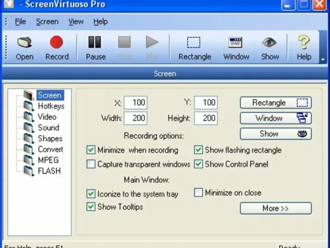Click the Show button in the panel
Image resolution: width=330 pixels, height=248 pixels.
276,134
